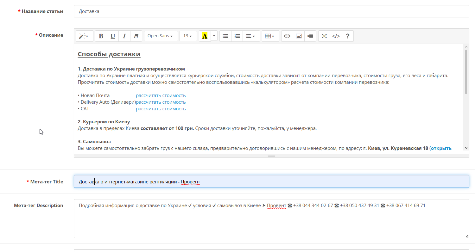Click the insert video icon
This screenshot has width=475, height=252.
(310, 36)
